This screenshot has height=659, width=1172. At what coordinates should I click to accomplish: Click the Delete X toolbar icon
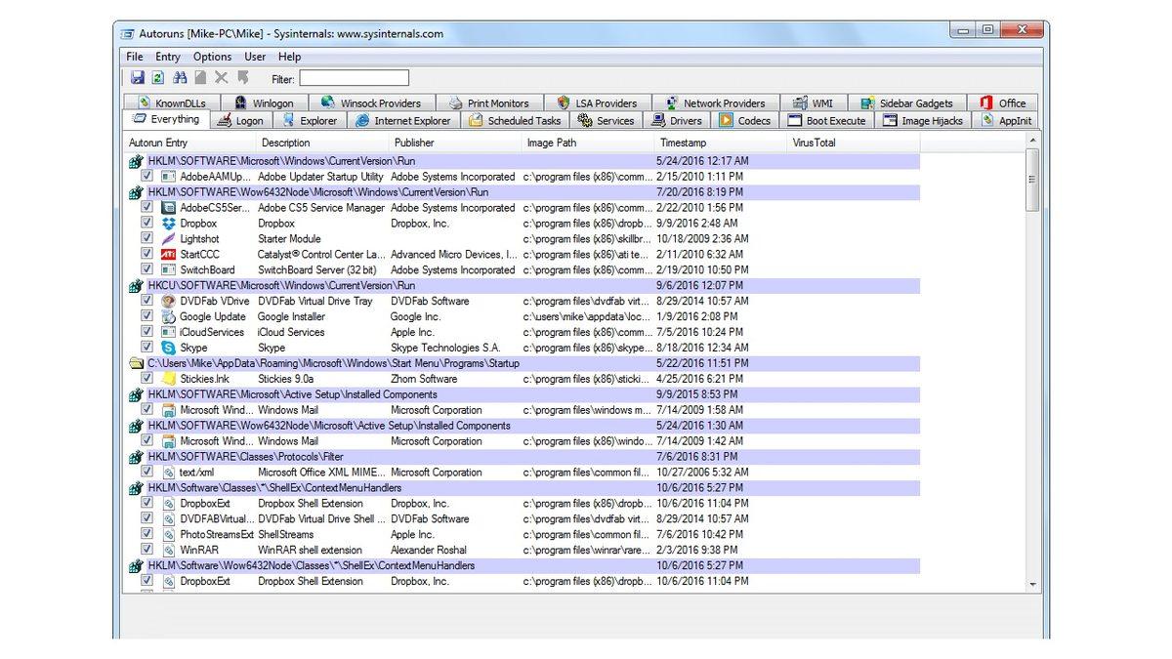tap(221, 78)
